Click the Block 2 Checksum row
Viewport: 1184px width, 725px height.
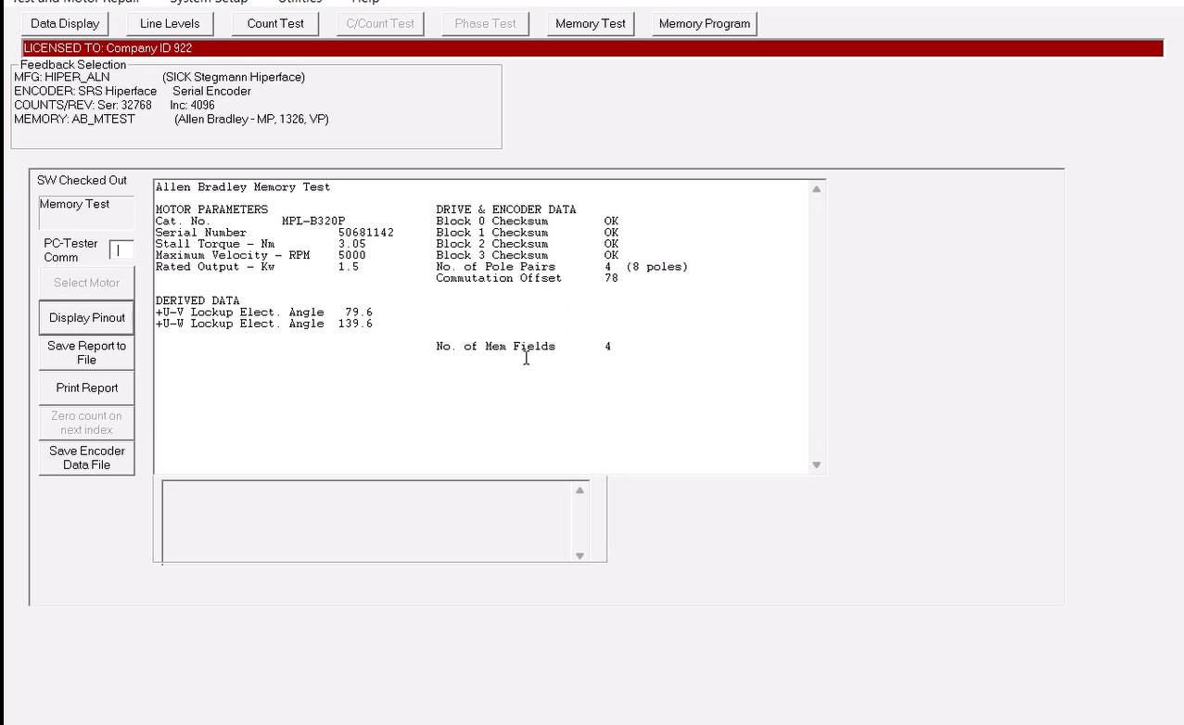528,244
